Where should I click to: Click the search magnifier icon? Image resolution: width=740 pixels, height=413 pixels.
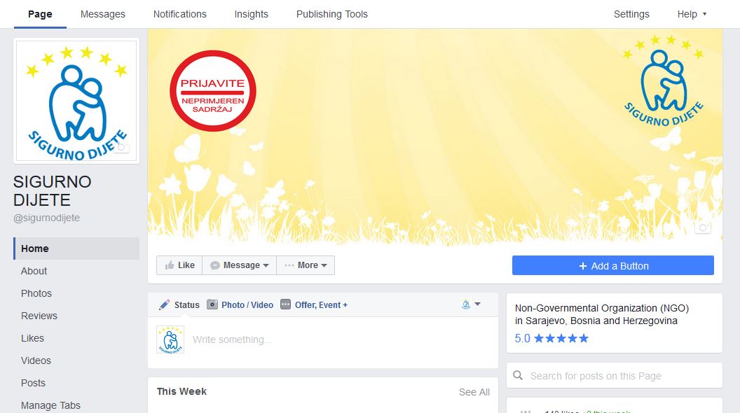pyautogui.click(x=518, y=376)
